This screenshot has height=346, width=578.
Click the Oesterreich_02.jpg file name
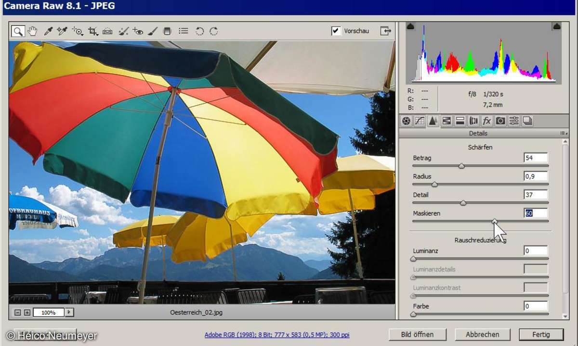tap(196, 312)
